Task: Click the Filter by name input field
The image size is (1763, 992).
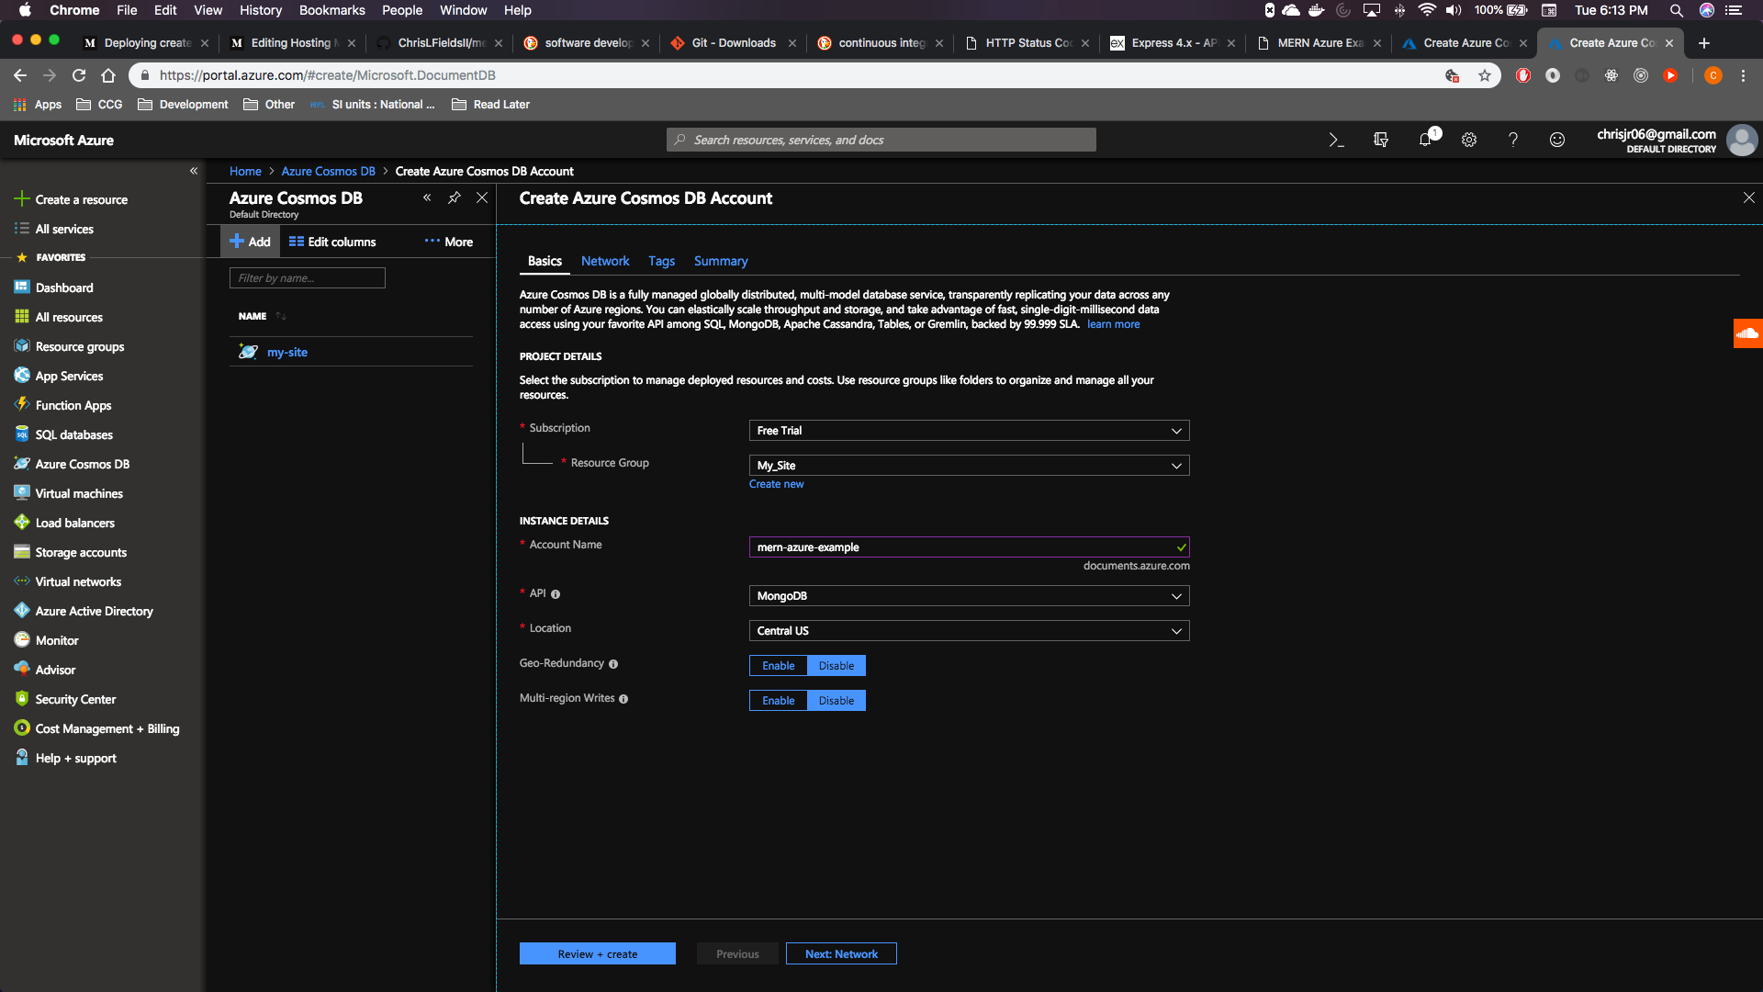Action: click(x=307, y=277)
